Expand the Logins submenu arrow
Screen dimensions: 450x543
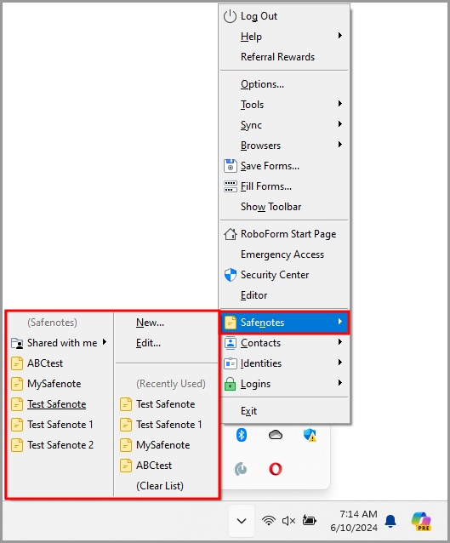pyautogui.click(x=340, y=383)
